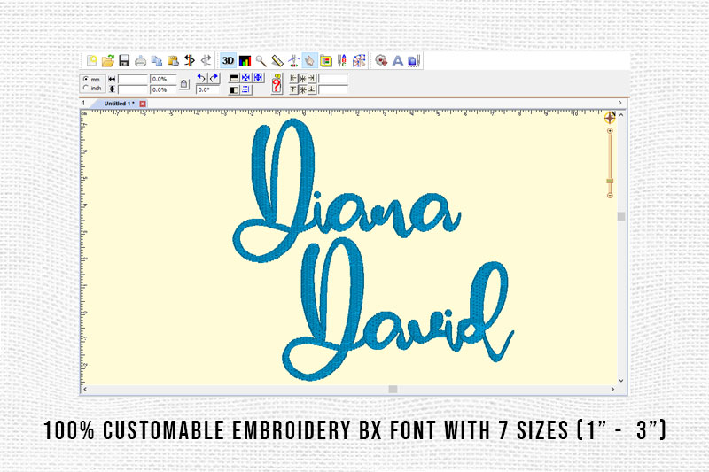Select the ruler measure tool
The width and height of the screenshot is (709, 472).
tap(277, 60)
